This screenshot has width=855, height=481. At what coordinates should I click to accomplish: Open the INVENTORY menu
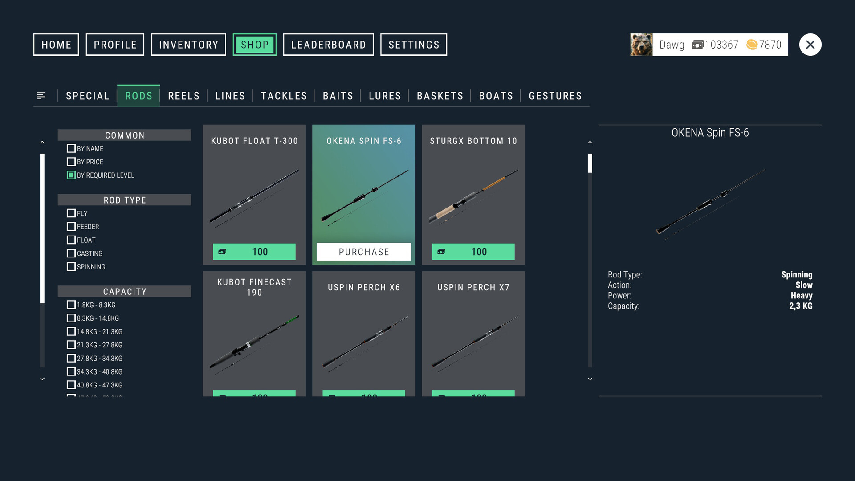pos(188,45)
